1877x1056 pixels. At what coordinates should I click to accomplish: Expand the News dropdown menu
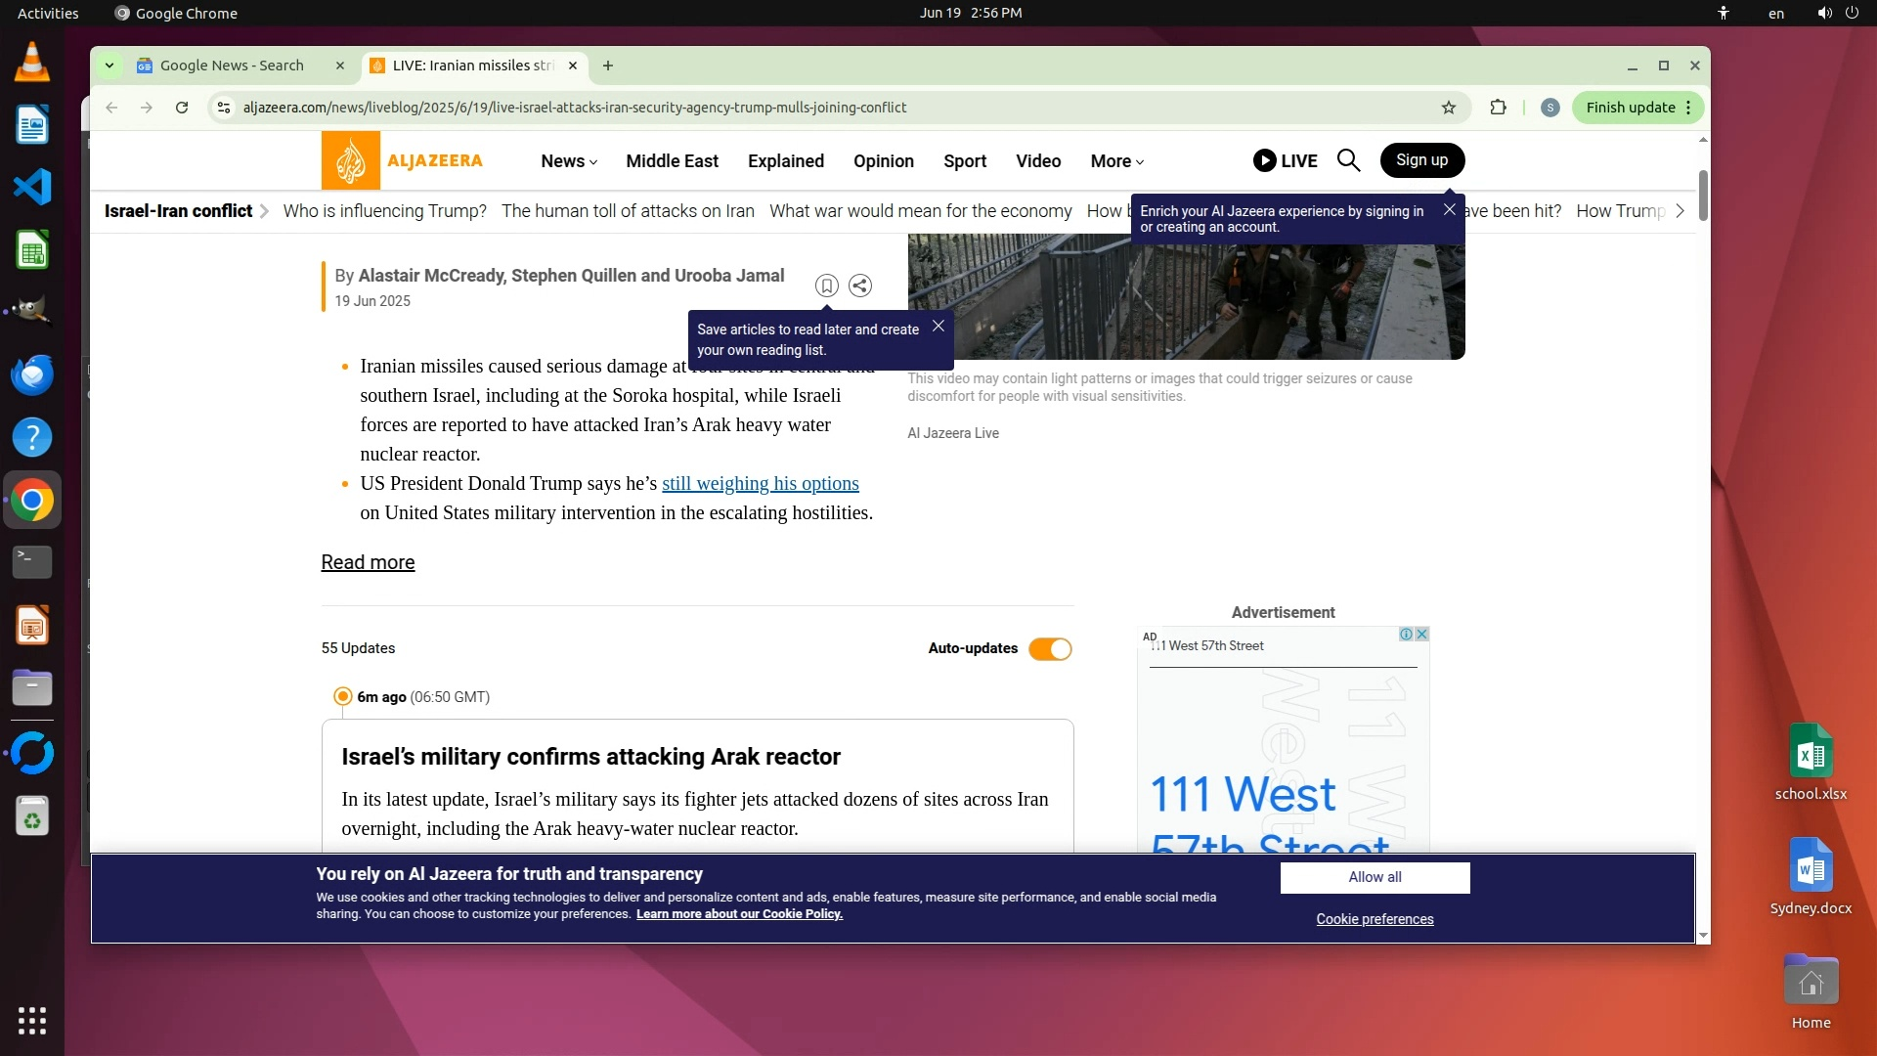tap(569, 161)
